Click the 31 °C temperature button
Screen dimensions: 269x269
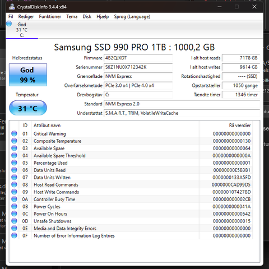click(x=28, y=108)
